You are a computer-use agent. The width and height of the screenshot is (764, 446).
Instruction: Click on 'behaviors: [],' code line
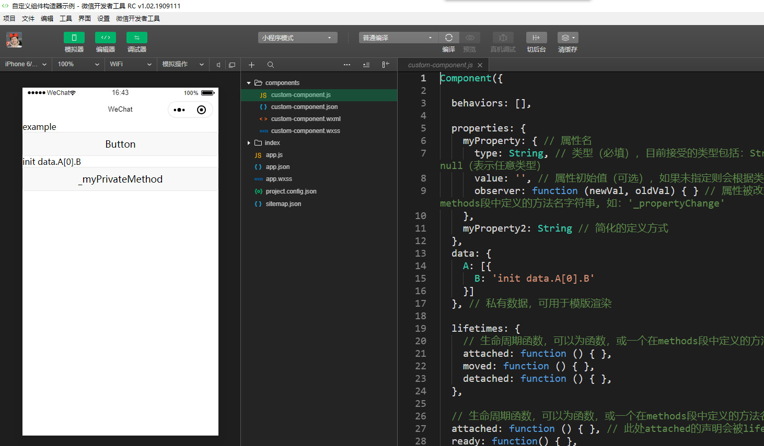click(x=491, y=103)
